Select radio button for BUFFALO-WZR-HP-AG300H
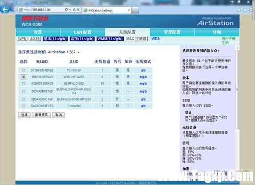 point(24,91)
